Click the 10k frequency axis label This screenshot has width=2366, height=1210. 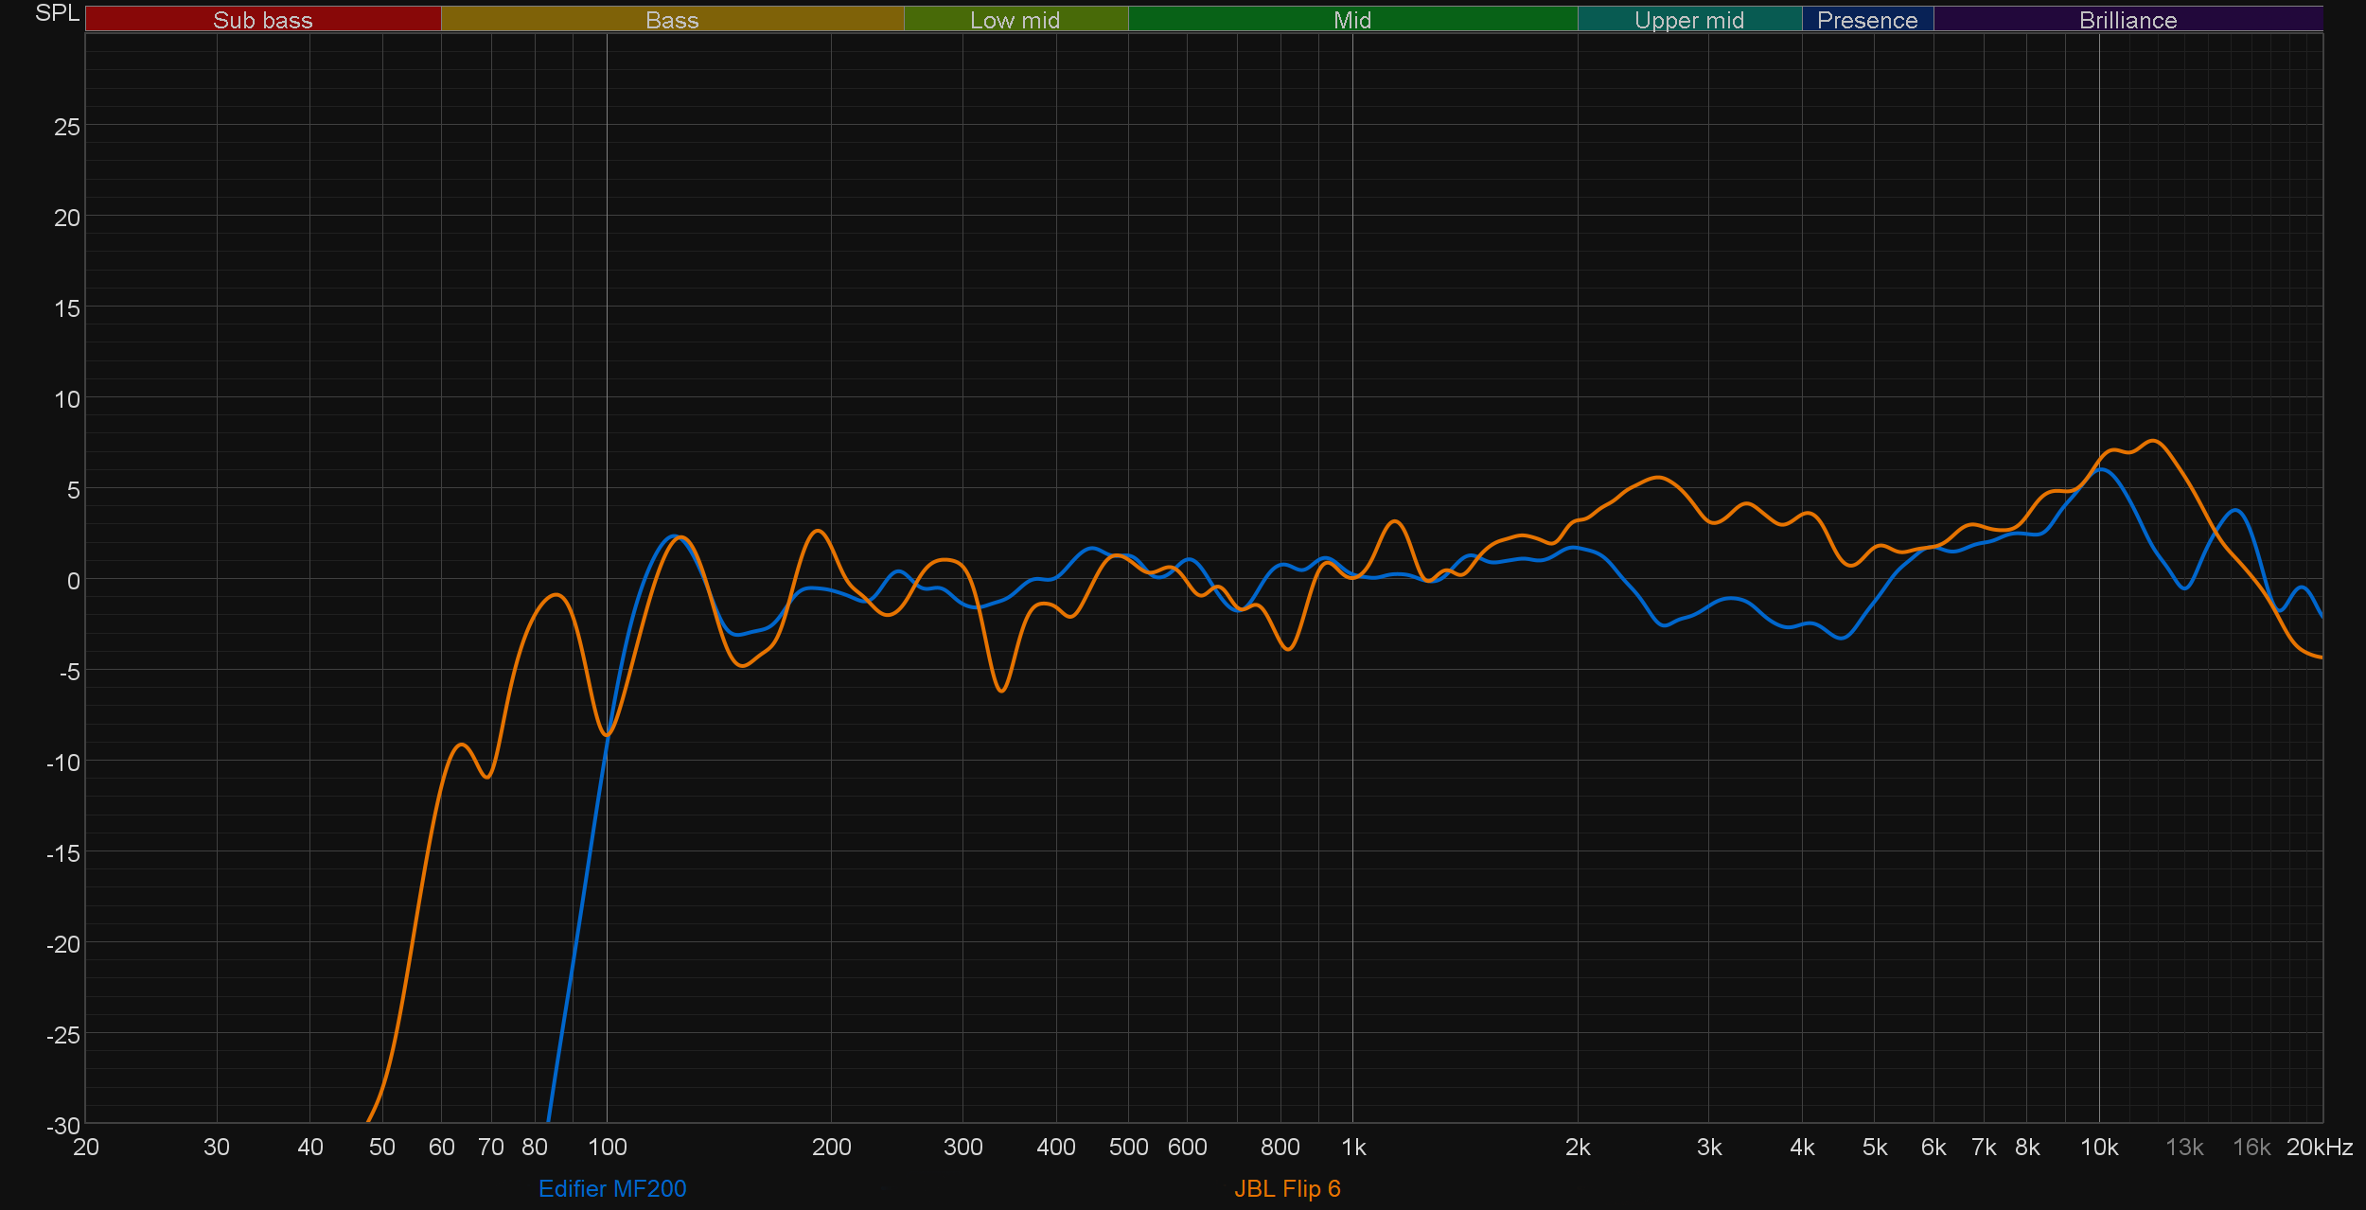[2098, 1148]
